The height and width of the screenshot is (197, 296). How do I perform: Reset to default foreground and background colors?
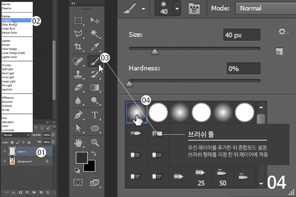pyautogui.click(x=77, y=170)
